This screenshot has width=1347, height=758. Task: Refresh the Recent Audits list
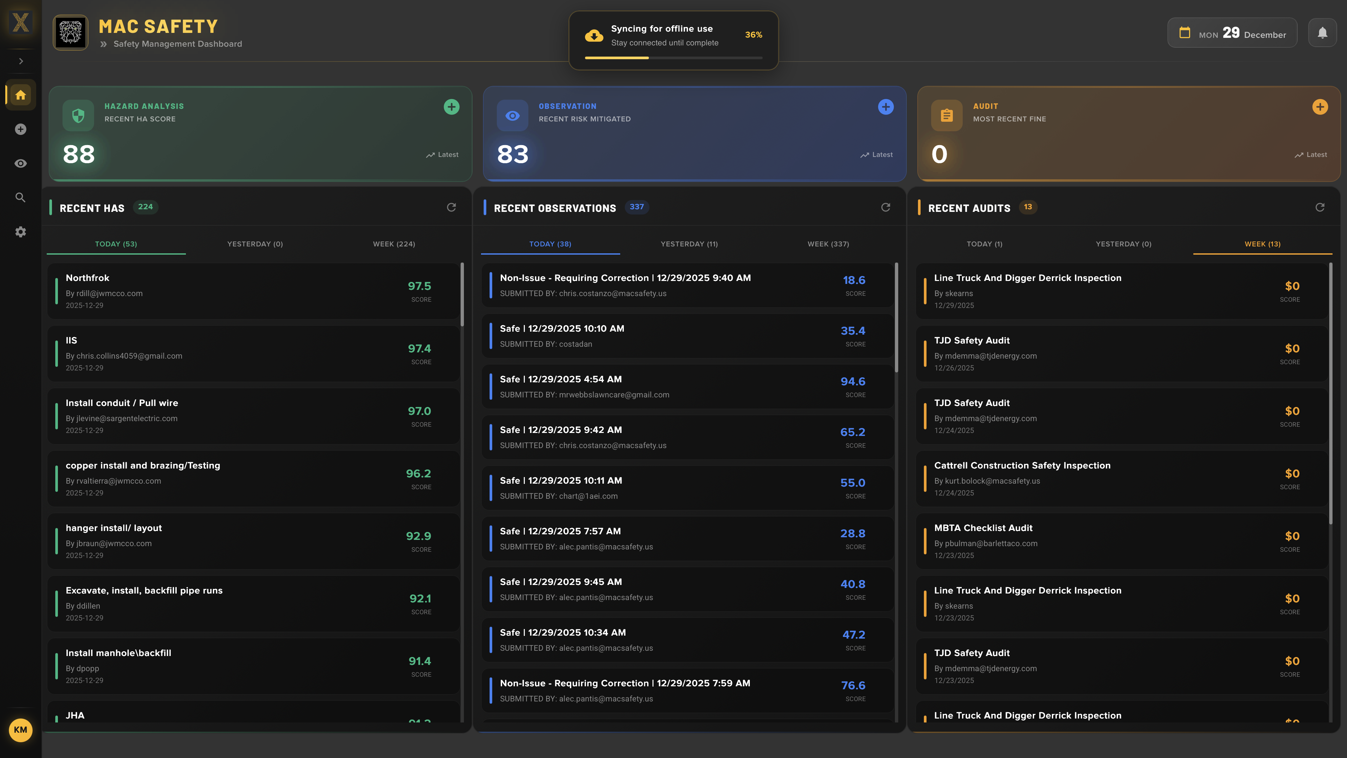[1319, 208]
